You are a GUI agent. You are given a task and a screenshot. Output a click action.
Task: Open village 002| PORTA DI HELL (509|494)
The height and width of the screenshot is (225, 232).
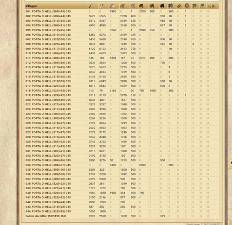[x=48, y=16]
